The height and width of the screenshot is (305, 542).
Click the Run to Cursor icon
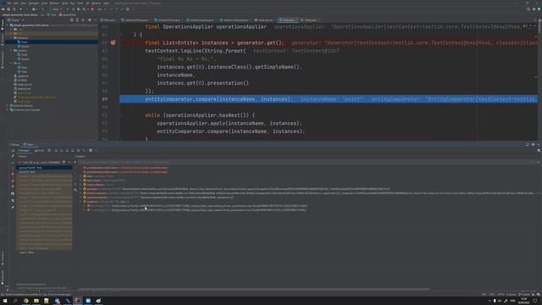click(x=84, y=151)
